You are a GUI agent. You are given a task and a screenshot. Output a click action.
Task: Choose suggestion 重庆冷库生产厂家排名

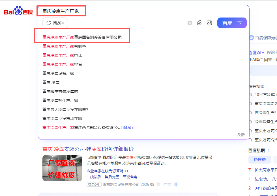(x=62, y=64)
